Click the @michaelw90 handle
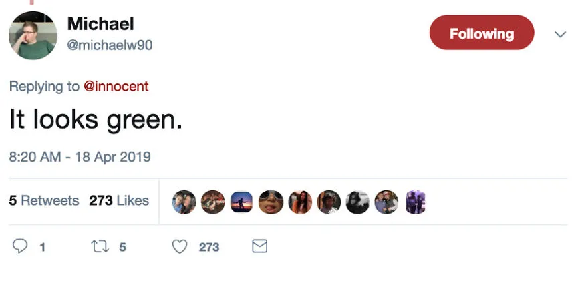The image size is (588, 285). (x=110, y=45)
